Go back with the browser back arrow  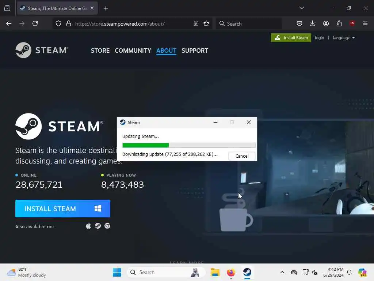pos(9,23)
